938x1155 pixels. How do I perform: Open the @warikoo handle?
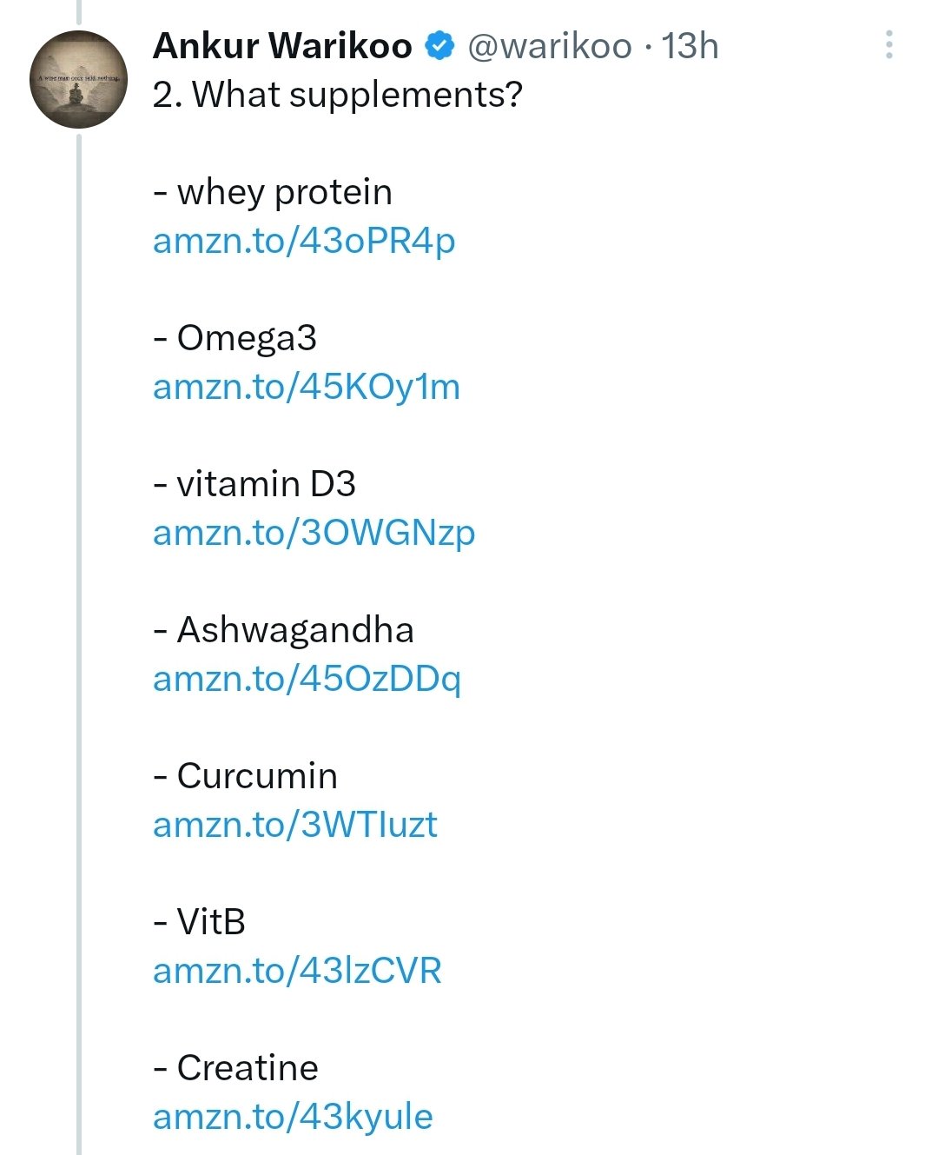549,46
